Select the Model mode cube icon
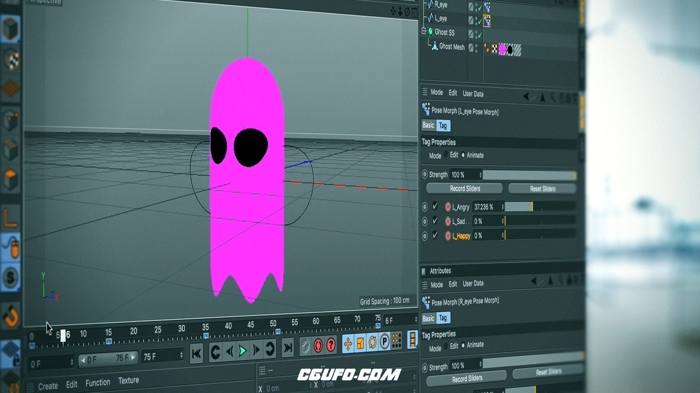The width and height of the screenshot is (700, 393). pos(11,28)
